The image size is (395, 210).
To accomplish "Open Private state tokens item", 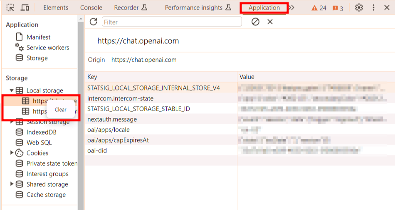I will [x=52, y=164].
